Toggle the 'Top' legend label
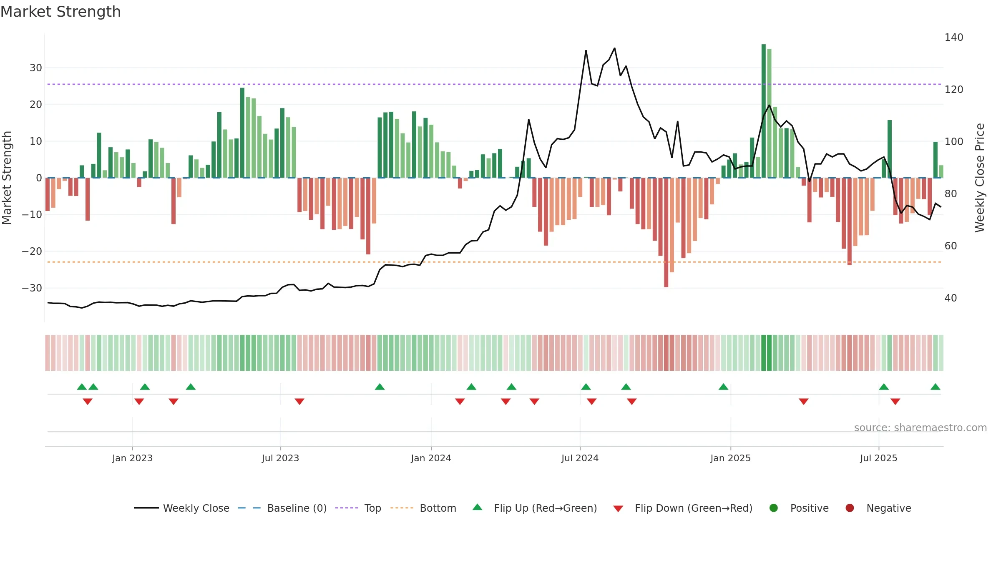This screenshot has width=1001, height=563. coord(372,508)
